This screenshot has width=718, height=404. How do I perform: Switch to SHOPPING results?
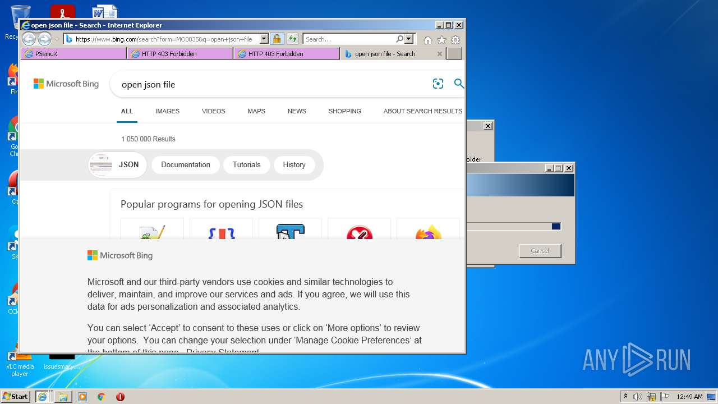pyautogui.click(x=345, y=111)
